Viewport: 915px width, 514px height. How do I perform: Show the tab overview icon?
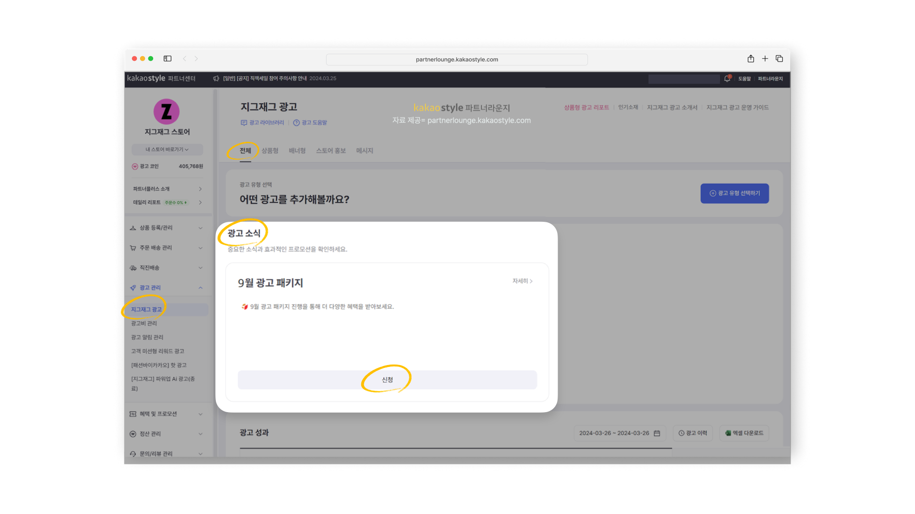779,59
